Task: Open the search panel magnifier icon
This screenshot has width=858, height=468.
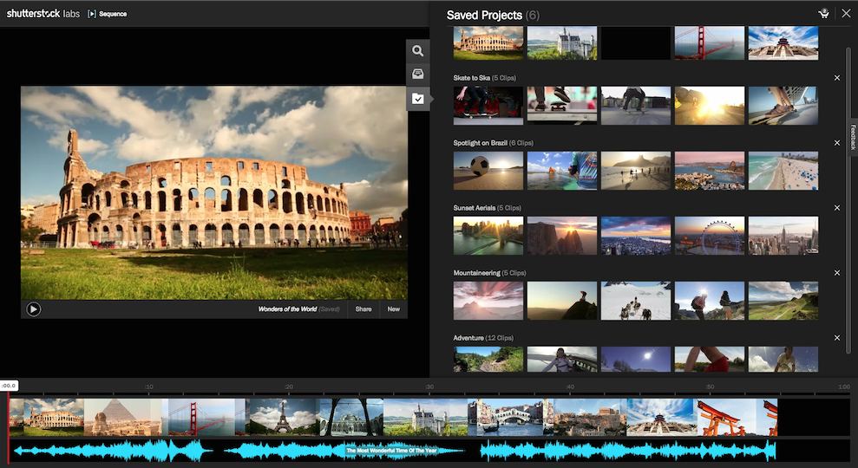Action: point(417,51)
